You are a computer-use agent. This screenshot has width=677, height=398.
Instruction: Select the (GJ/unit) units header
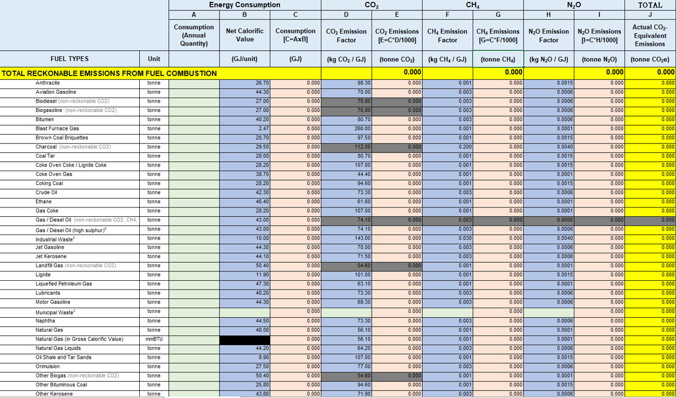pyautogui.click(x=245, y=59)
